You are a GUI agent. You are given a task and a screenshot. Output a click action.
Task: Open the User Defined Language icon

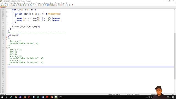click(50, 5)
